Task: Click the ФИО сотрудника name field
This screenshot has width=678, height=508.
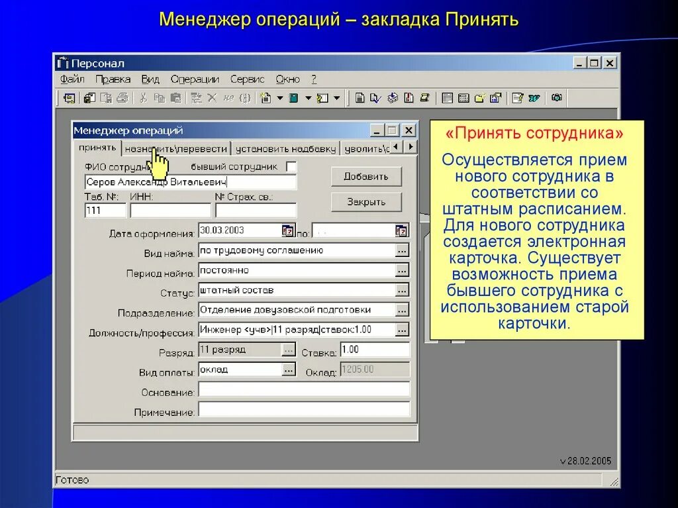Action: click(191, 182)
